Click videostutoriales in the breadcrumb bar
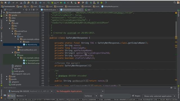The image size is (180, 101). click(73, 6)
